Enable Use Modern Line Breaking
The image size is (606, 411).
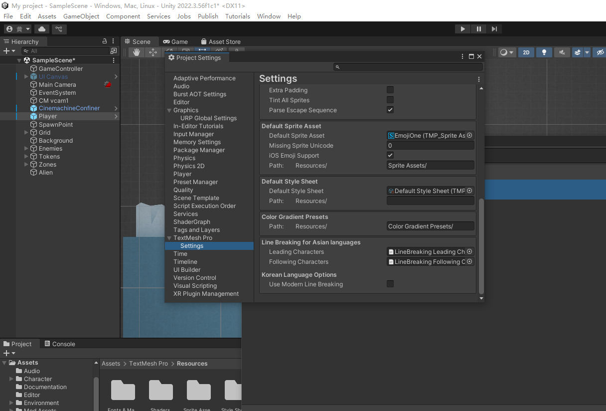[390, 284]
